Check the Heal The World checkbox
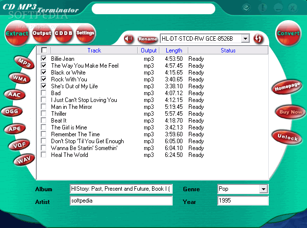This screenshot has width=307, height=228. click(44, 154)
